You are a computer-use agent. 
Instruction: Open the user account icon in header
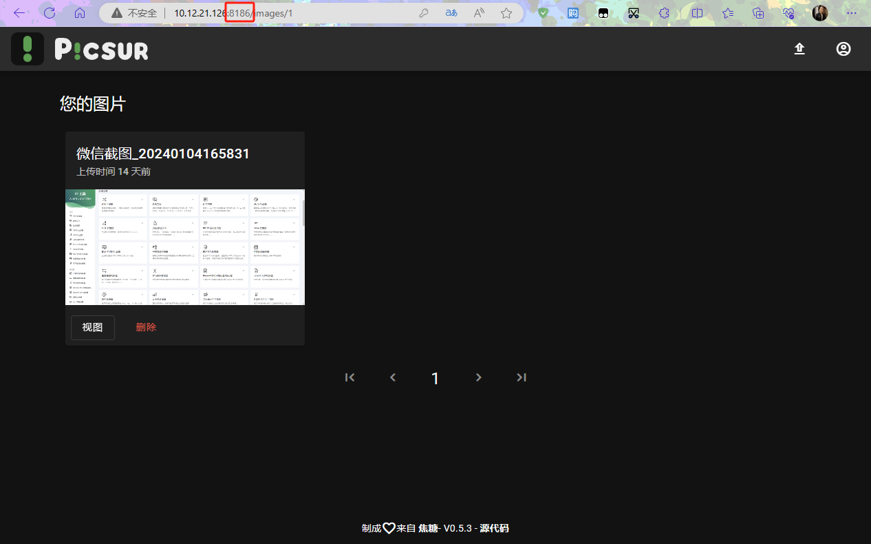843,49
